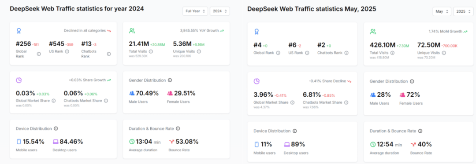
Task: Click the mobile phone icon in 2025 Device Distribution
Action: (x=257, y=144)
